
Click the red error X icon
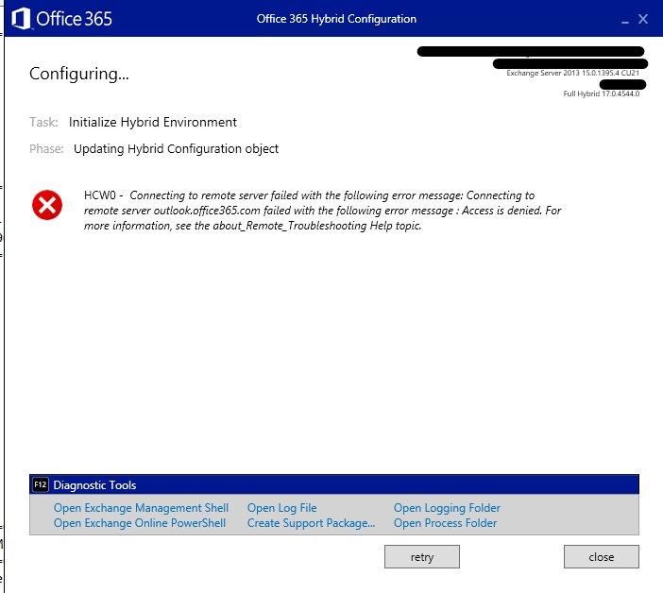47,205
